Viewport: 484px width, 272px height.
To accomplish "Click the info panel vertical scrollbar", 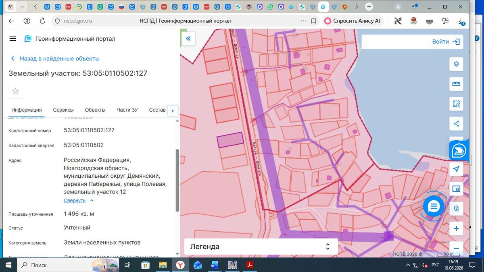I will coord(177,180).
